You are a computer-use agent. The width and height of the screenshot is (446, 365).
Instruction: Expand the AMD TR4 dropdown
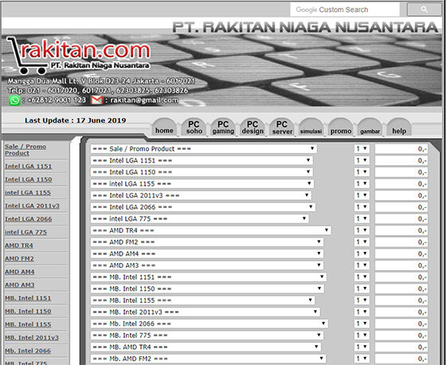coord(211,230)
